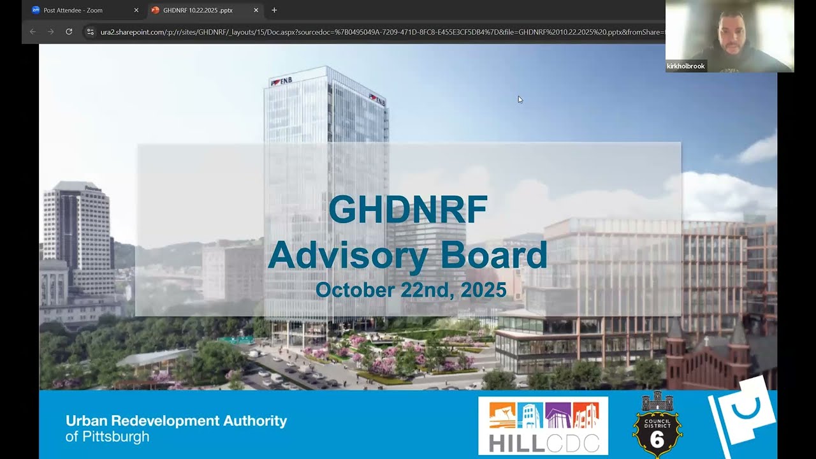Screen dimensions: 816x459
Task: Click the Council District 6 badge
Action: click(x=657, y=425)
